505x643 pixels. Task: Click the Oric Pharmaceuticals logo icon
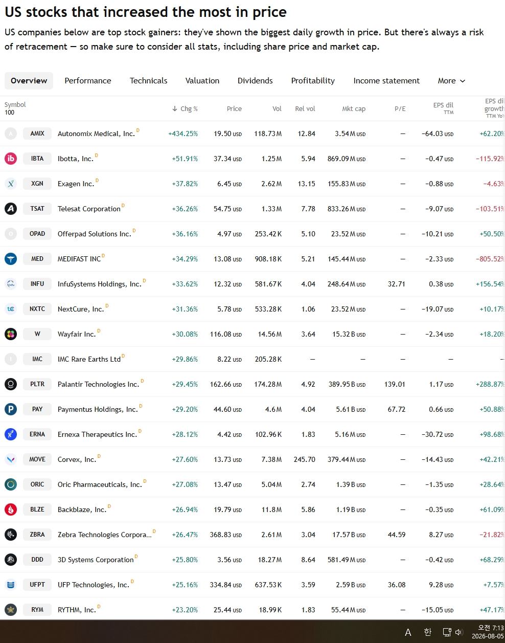point(11,484)
